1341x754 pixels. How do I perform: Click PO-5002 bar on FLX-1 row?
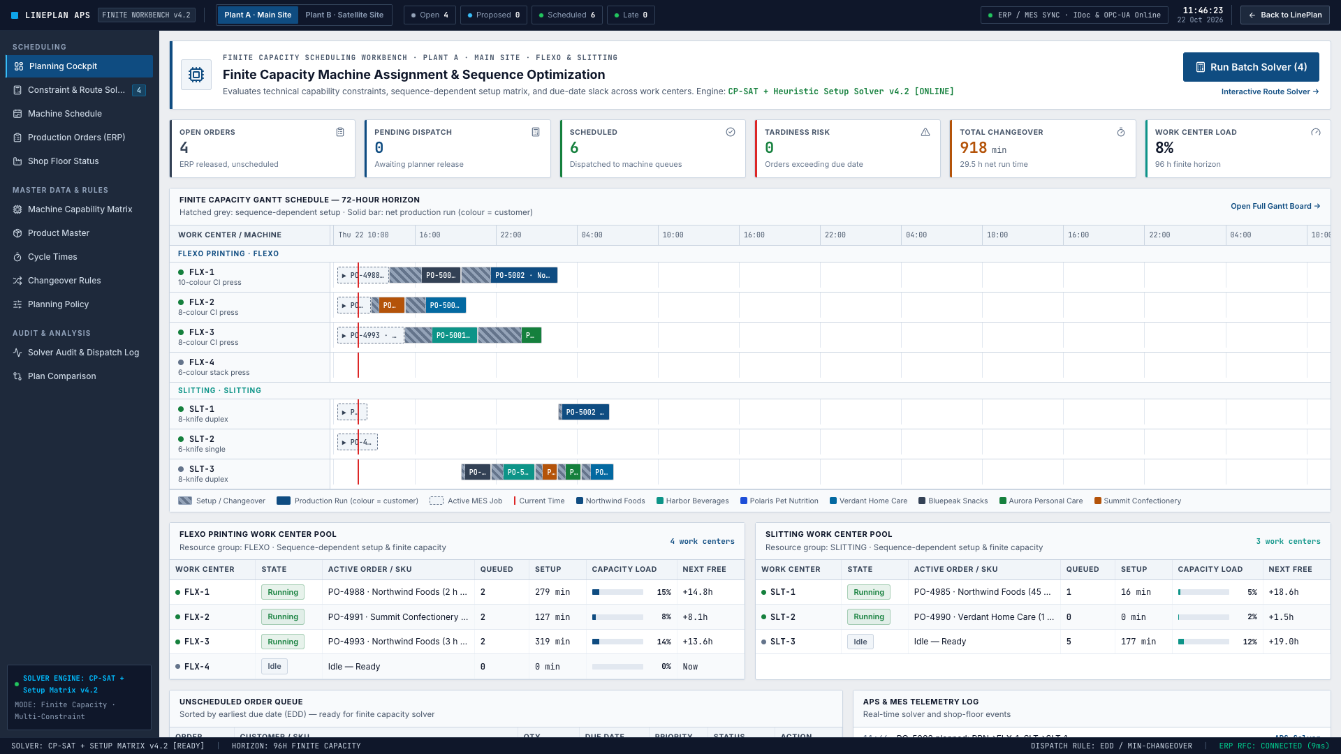[524, 275]
